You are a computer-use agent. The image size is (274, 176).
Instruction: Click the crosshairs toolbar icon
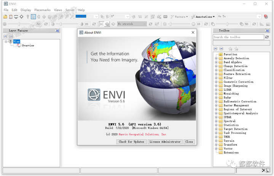(21, 17)
